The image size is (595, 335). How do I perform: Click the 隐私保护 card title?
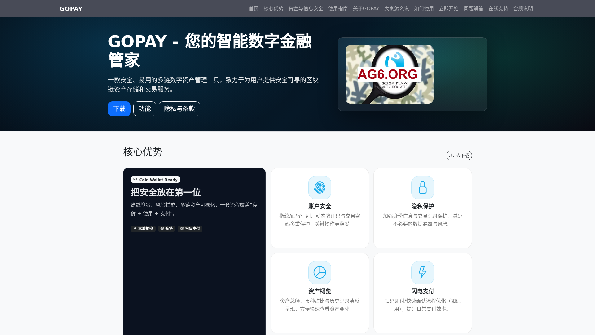tap(422, 206)
